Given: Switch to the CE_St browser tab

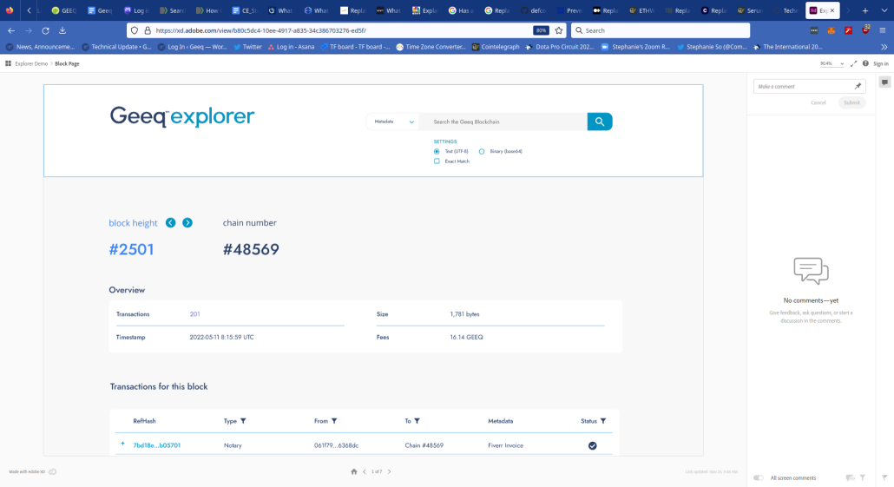Looking at the screenshot, I should pos(245,10).
